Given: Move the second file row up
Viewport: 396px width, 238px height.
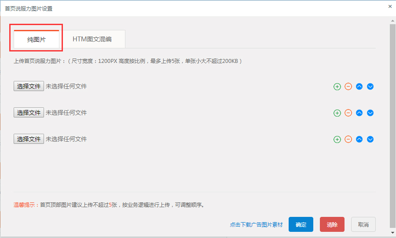Looking at the screenshot, I should [359, 113].
